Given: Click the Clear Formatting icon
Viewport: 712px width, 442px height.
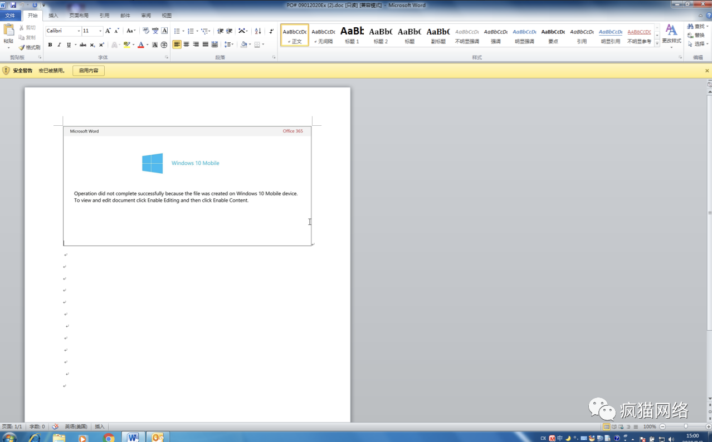Looking at the screenshot, I should pos(146,31).
